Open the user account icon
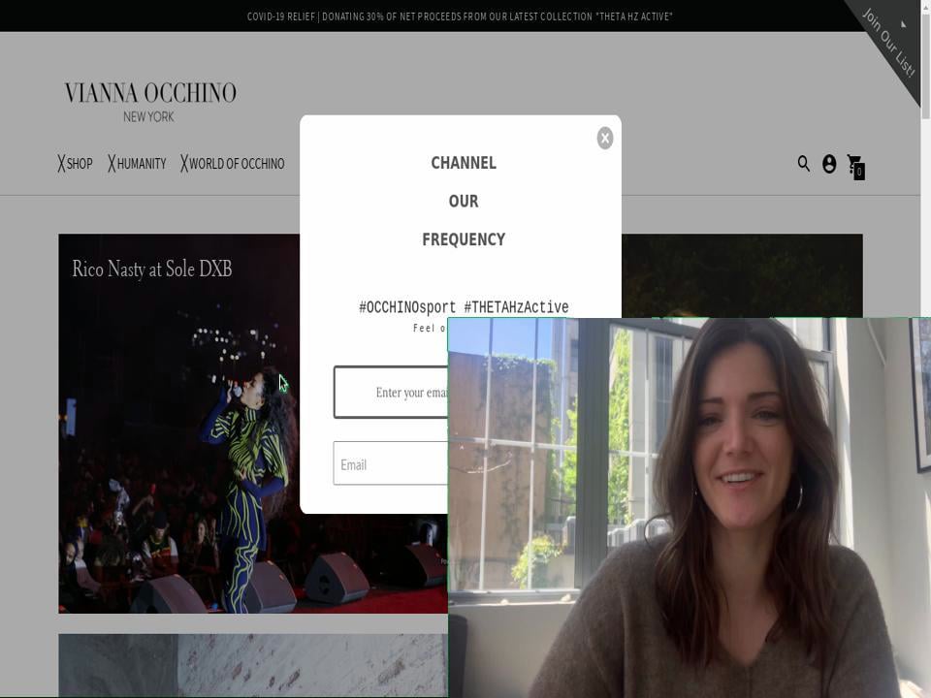931x698 pixels. click(x=829, y=164)
